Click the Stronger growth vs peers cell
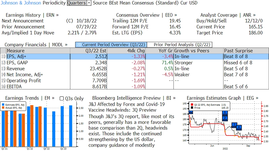 tap(184, 63)
